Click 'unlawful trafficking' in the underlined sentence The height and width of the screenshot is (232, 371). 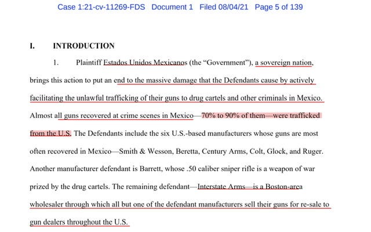coord(107,98)
